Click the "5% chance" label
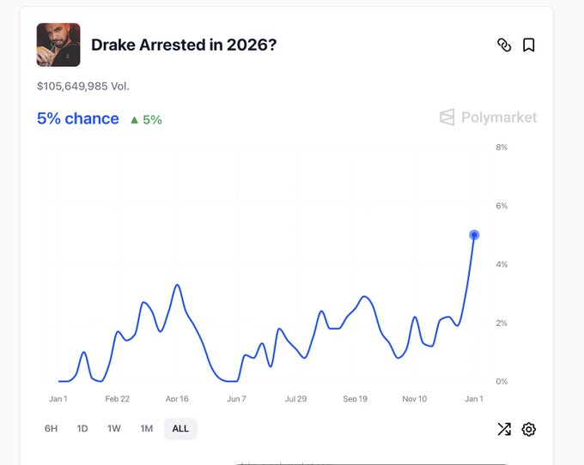The height and width of the screenshot is (465, 584). [78, 118]
